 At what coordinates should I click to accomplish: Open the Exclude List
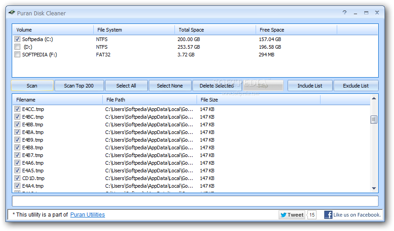click(x=356, y=86)
